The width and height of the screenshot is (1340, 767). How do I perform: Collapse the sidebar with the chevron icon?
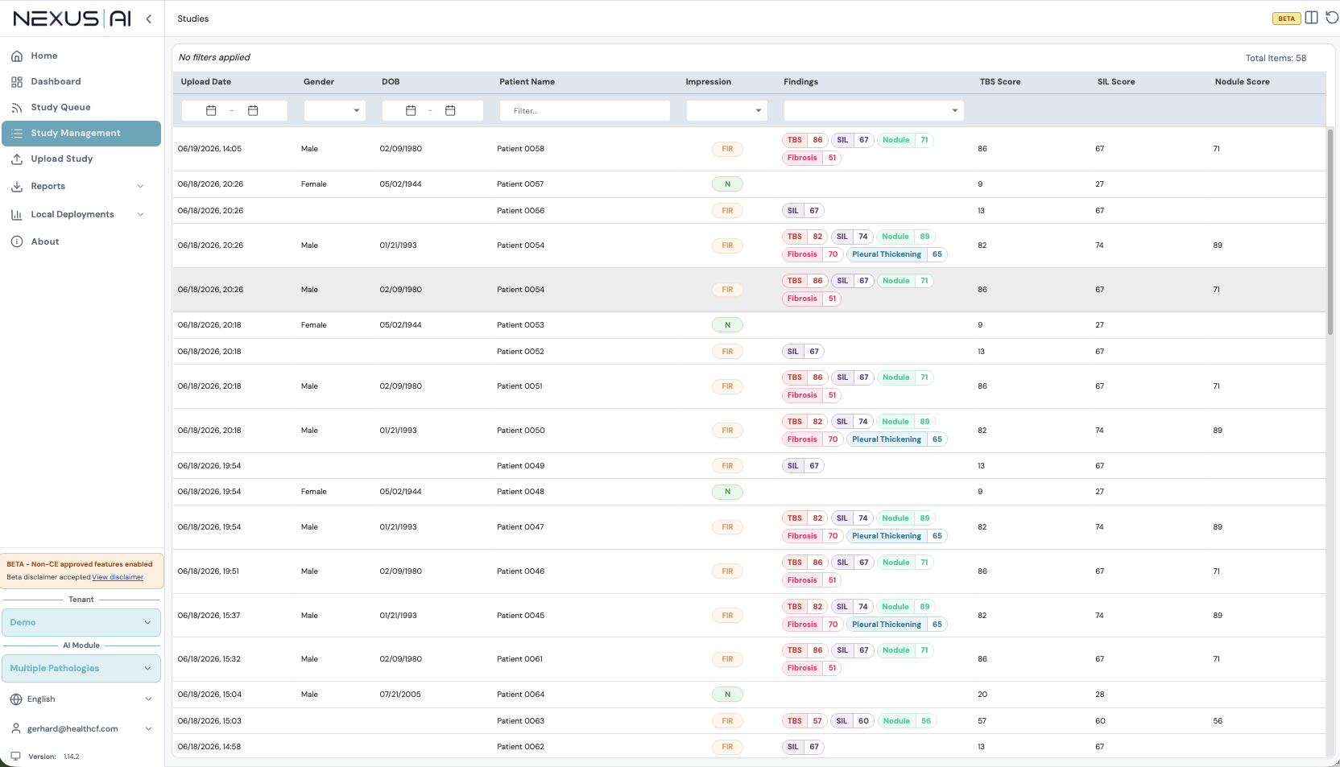(149, 19)
